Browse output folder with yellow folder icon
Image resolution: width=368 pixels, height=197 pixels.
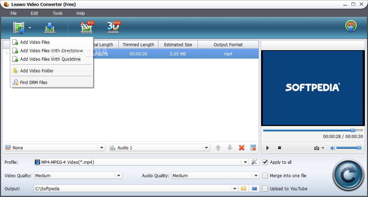(243, 188)
